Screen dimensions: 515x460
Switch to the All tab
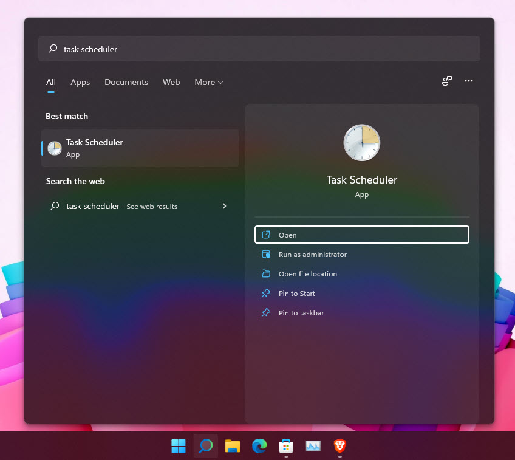(x=51, y=82)
